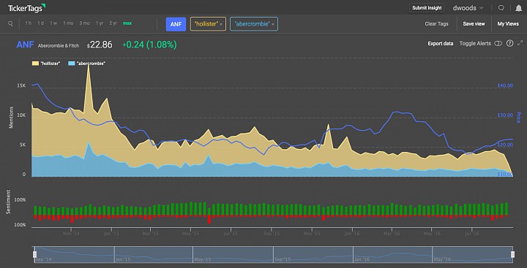Grab the right range-slider handle
This screenshot has width=527, height=268.
pos(512,254)
